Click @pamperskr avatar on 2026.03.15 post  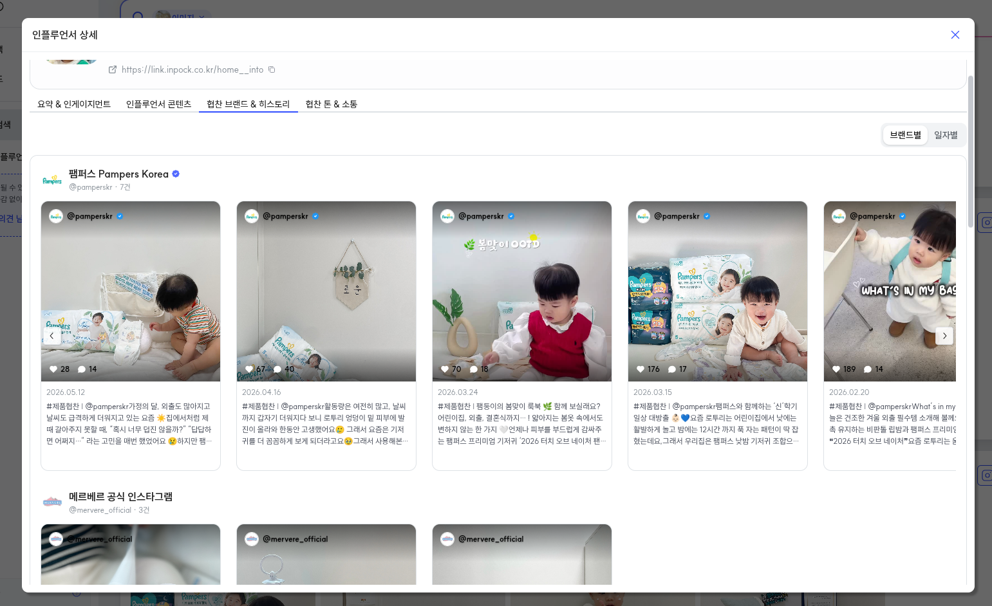[x=643, y=216]
